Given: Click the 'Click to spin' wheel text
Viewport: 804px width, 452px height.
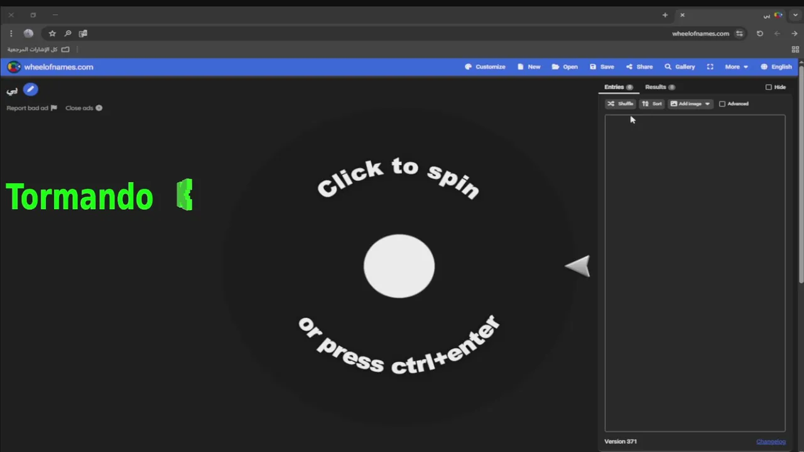Looking at the screenshot, I should click(x=398, y=178).
